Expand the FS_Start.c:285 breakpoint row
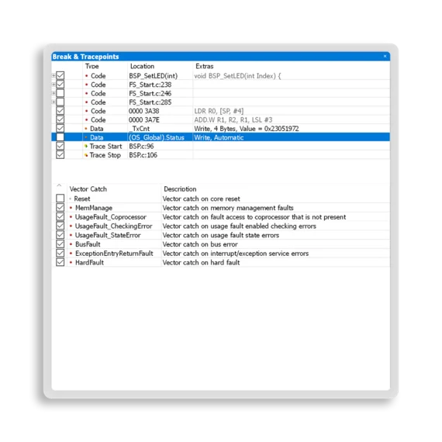The height and width of the screenshot is (442, 442). (54, 102)
